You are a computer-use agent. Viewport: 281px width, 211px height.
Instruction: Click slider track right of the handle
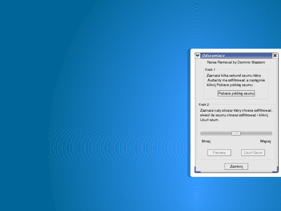tap(256, 133)
